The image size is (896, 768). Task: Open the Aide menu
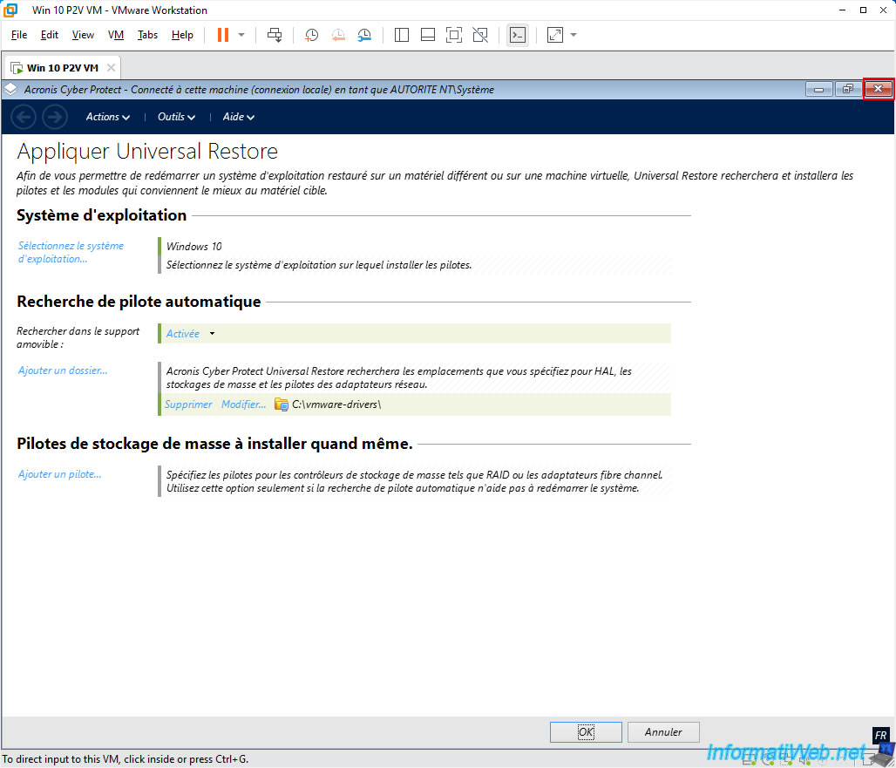238,117
